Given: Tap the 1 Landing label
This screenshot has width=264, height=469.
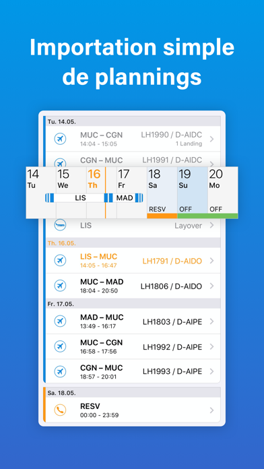Looking at the screenshot, I should point(189,144).
